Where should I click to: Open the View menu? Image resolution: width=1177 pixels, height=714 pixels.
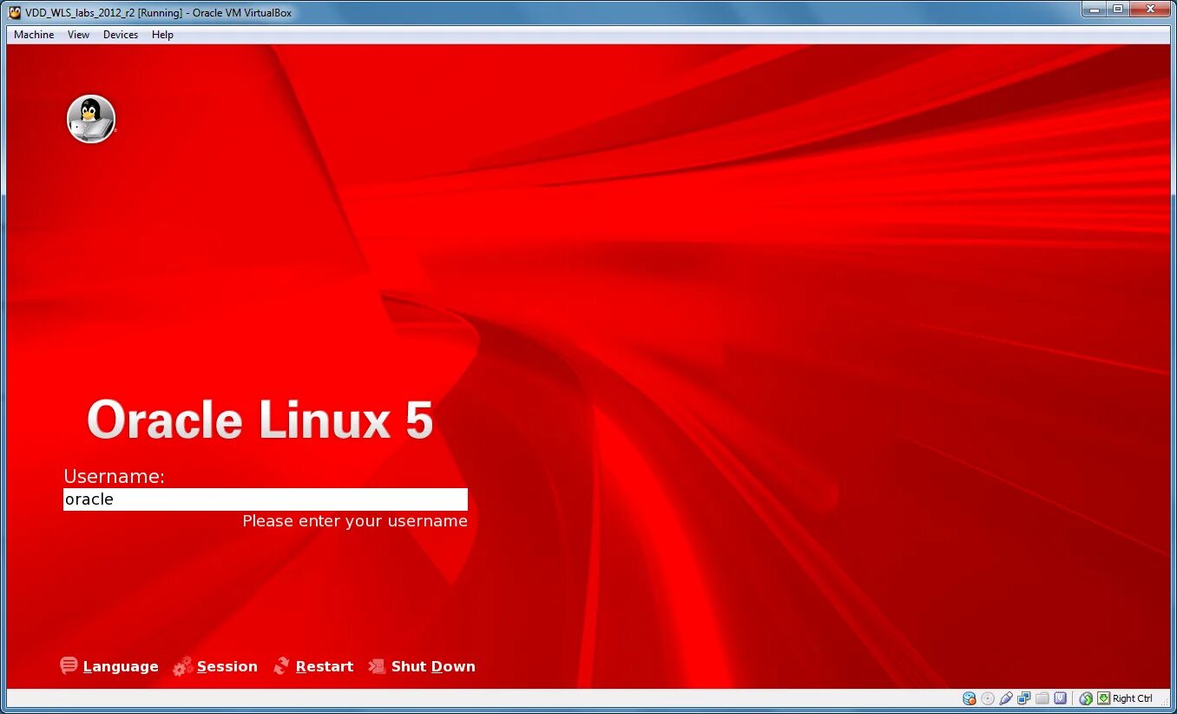tap(79, 35)
